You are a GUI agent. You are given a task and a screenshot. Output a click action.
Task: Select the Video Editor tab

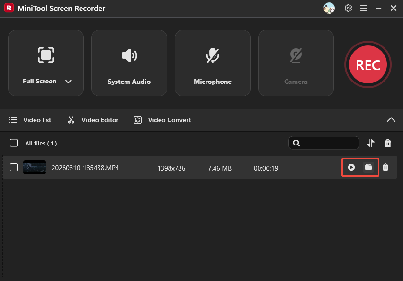click(x=93, y=120)
